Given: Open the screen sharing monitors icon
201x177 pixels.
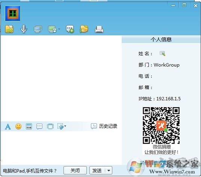Looking at the screenshot, I should coord(38,29).
